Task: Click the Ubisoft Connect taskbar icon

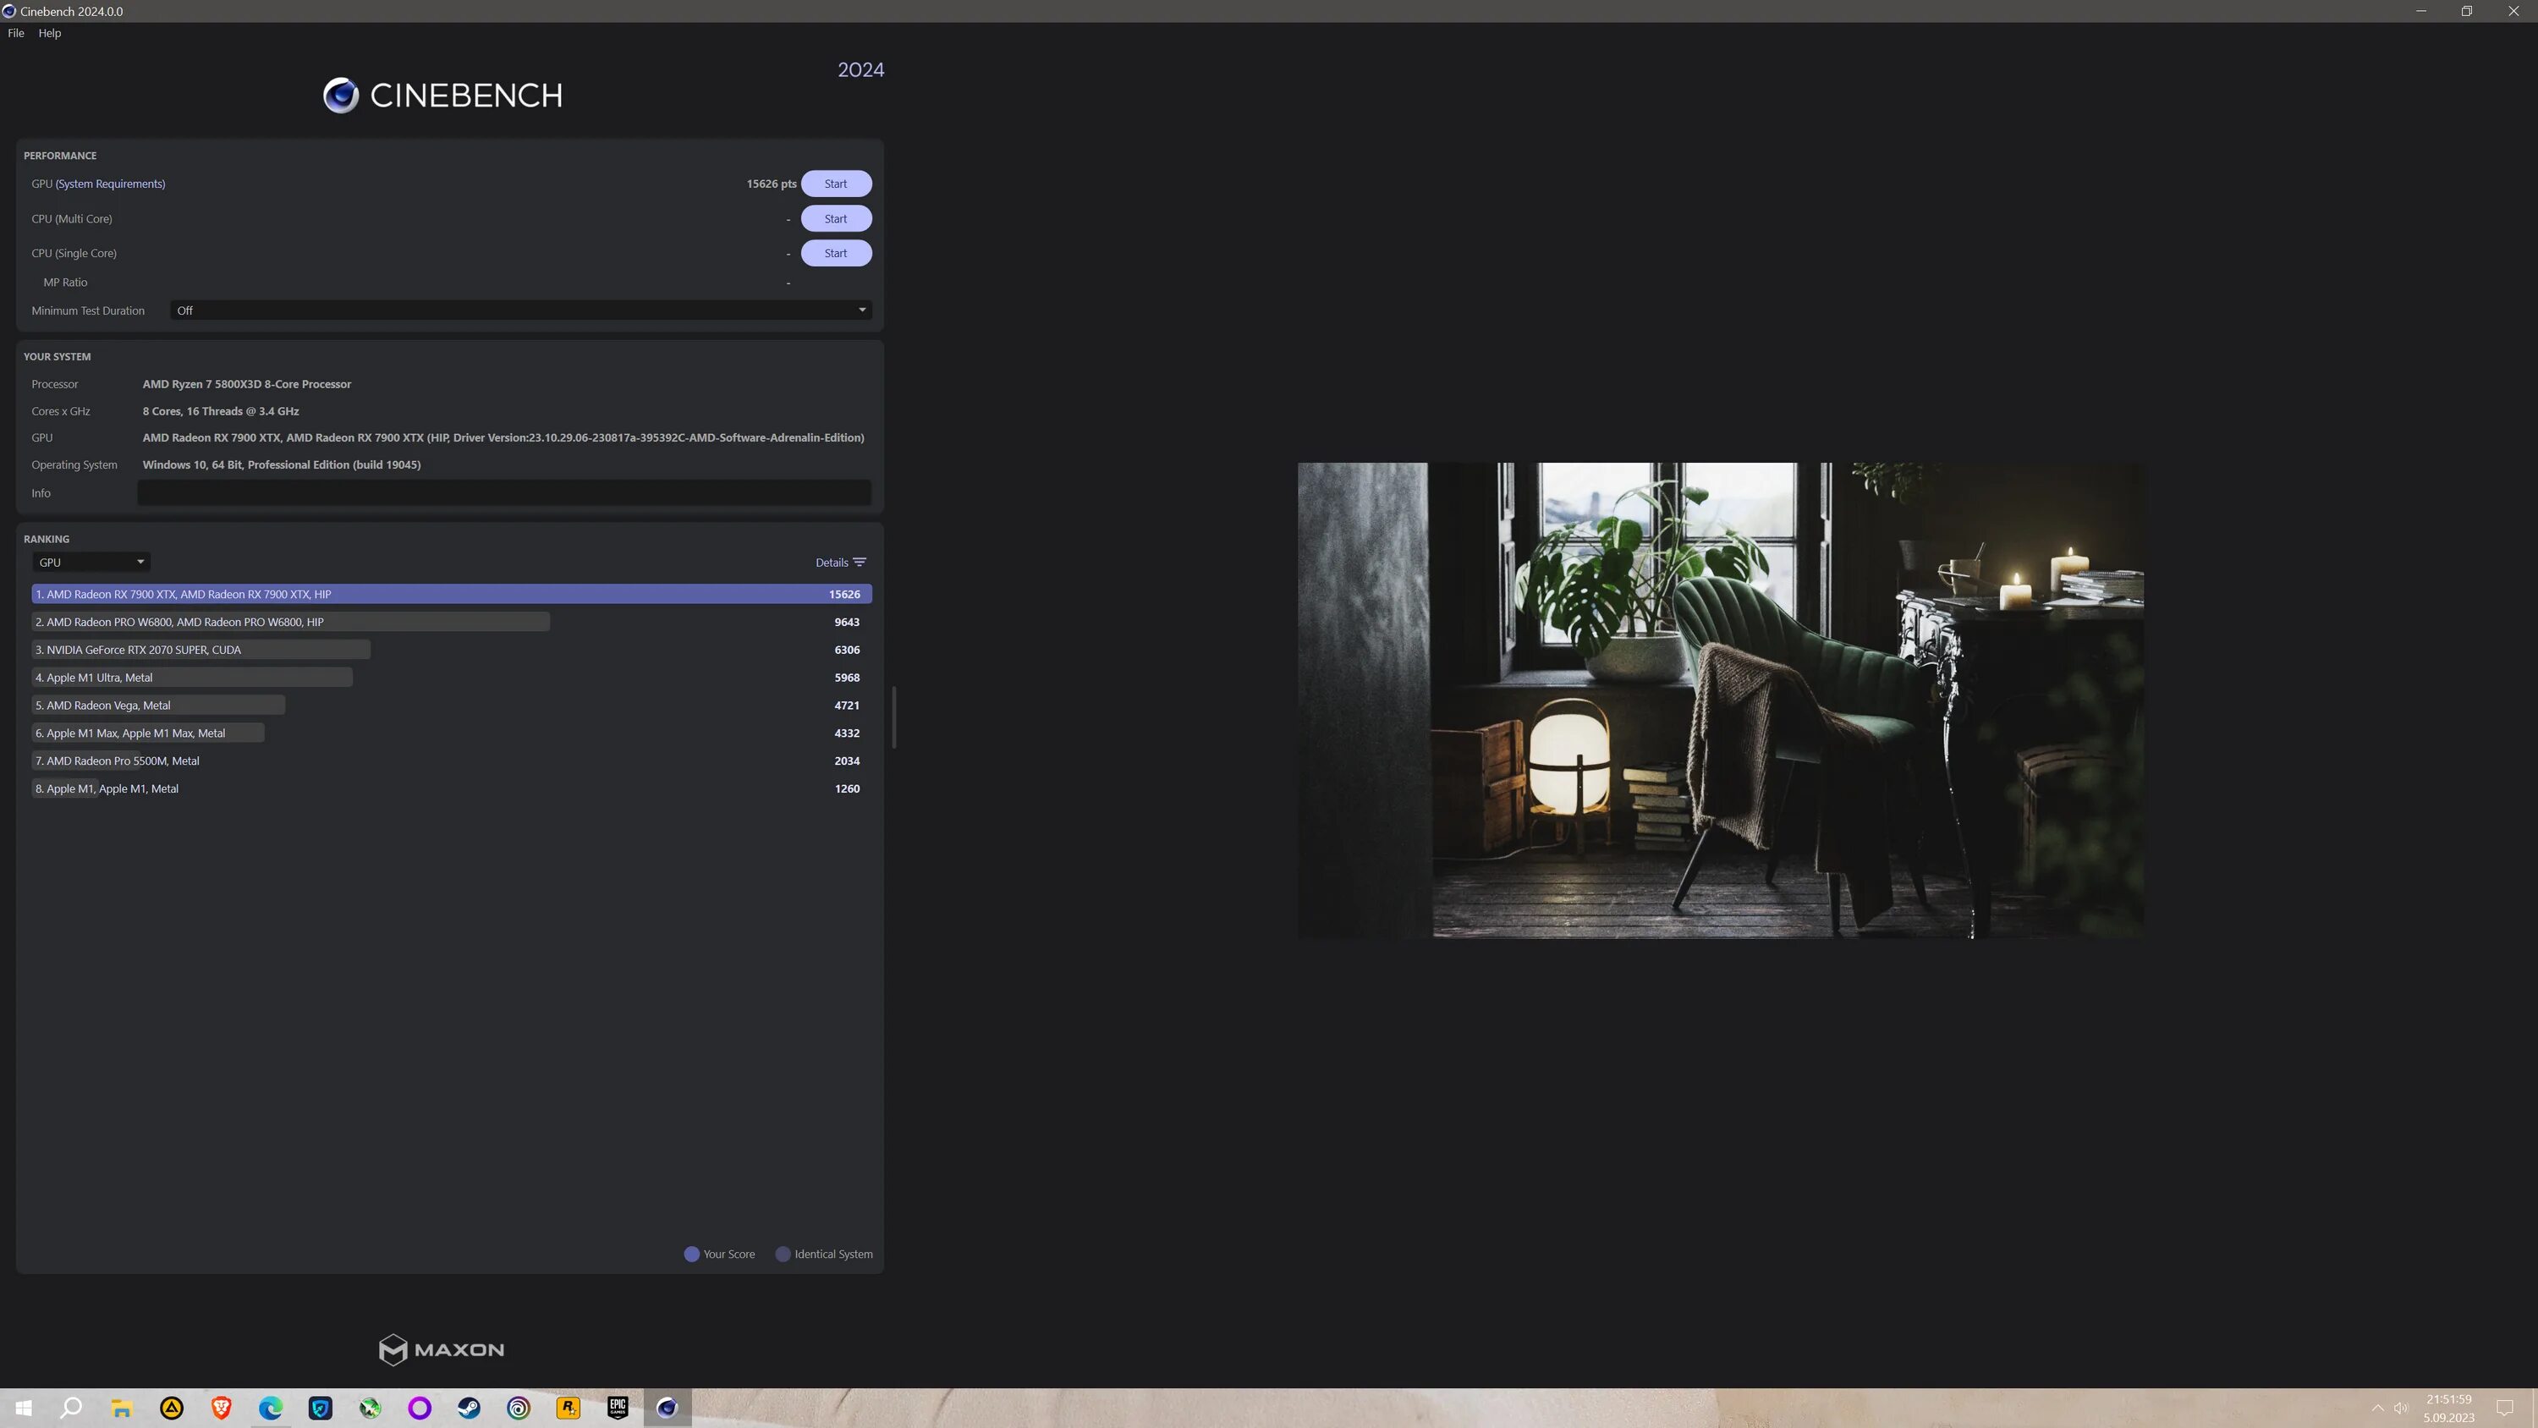Action: 519,1408
